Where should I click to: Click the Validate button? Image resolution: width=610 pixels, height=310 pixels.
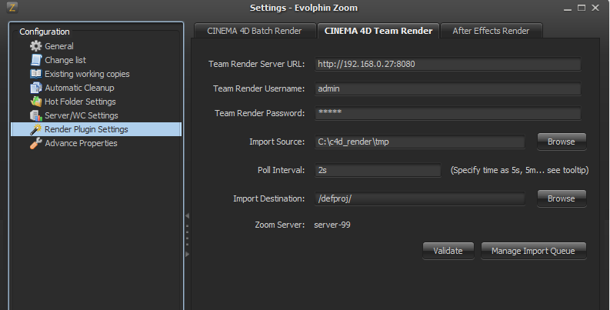(448, 251)
